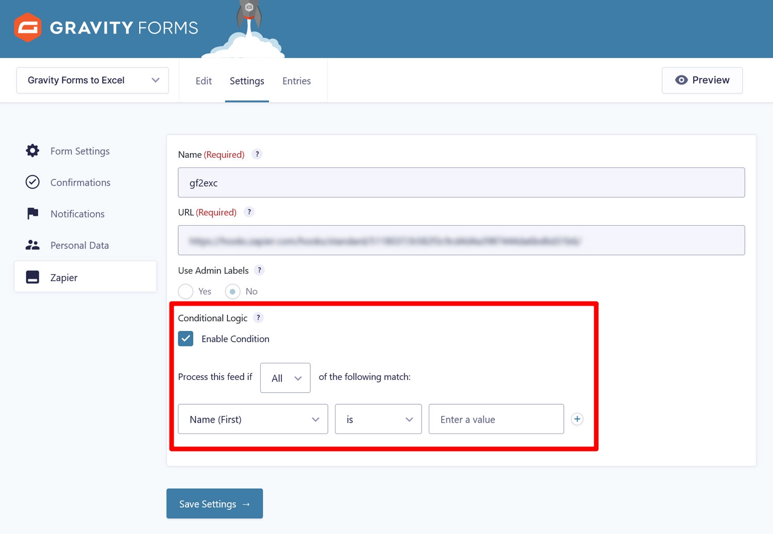Click the 'Process this feed if' text
The height and width of the screenshot is (534, 773).
click(215, 377)
